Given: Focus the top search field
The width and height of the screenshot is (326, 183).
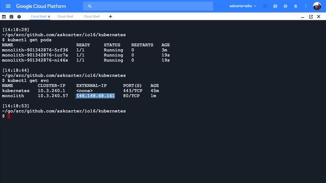Looking at the screenshot, I should coord(148,6).
